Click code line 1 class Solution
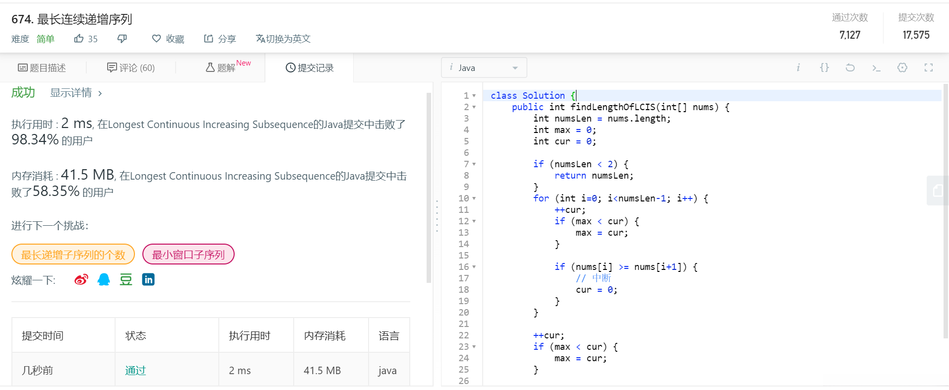The image size is (949, 390). (533, 96)
